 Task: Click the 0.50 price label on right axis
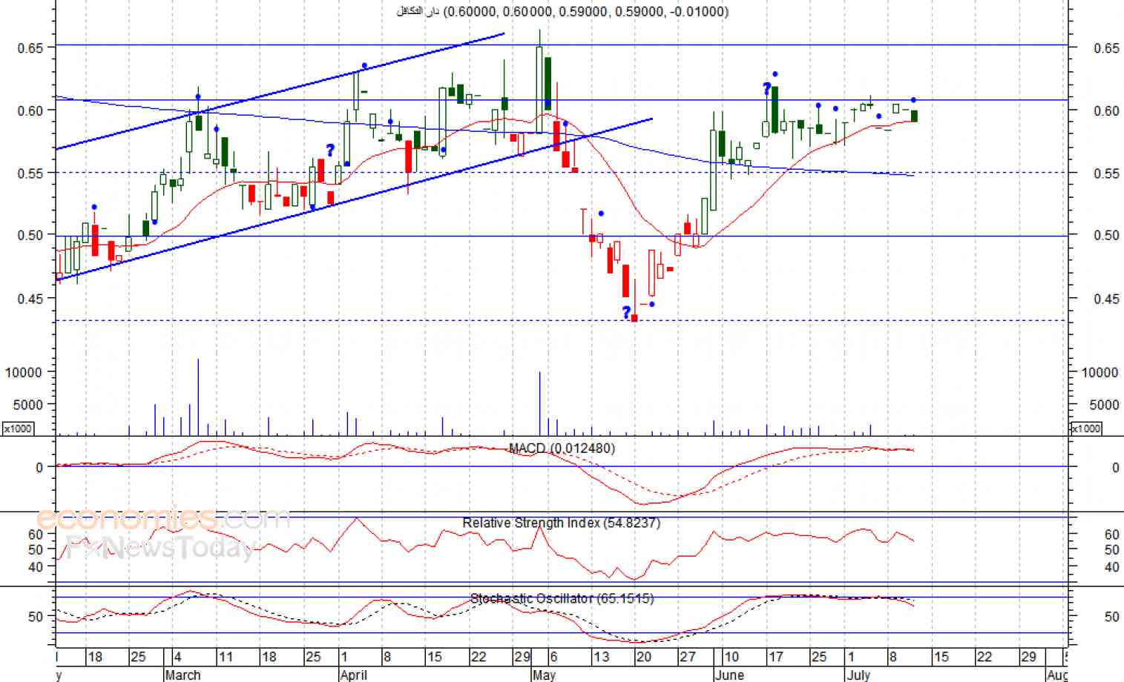(x=1106, y=236)
